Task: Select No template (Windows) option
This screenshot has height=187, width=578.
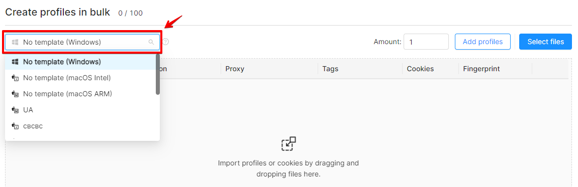Action: 80,62
